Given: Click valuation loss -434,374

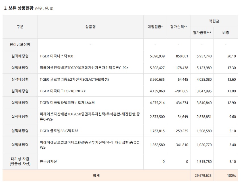Looking at the screenshot, I should coord(181,103).
